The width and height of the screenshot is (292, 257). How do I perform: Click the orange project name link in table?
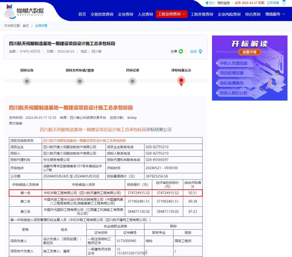[x=84, y=141]
